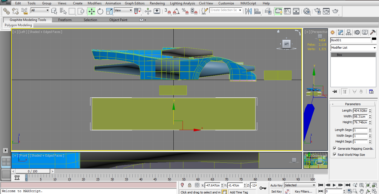Click the black object color swatch
This screenshot has width=379, height=194.
(374, 39)
